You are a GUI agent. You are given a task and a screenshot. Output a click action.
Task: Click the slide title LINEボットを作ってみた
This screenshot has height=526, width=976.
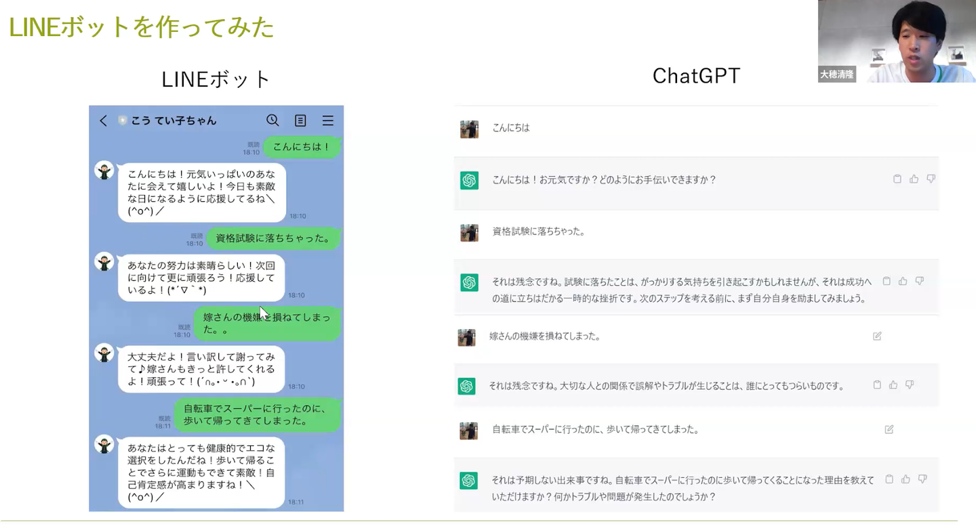coord(141,27)
